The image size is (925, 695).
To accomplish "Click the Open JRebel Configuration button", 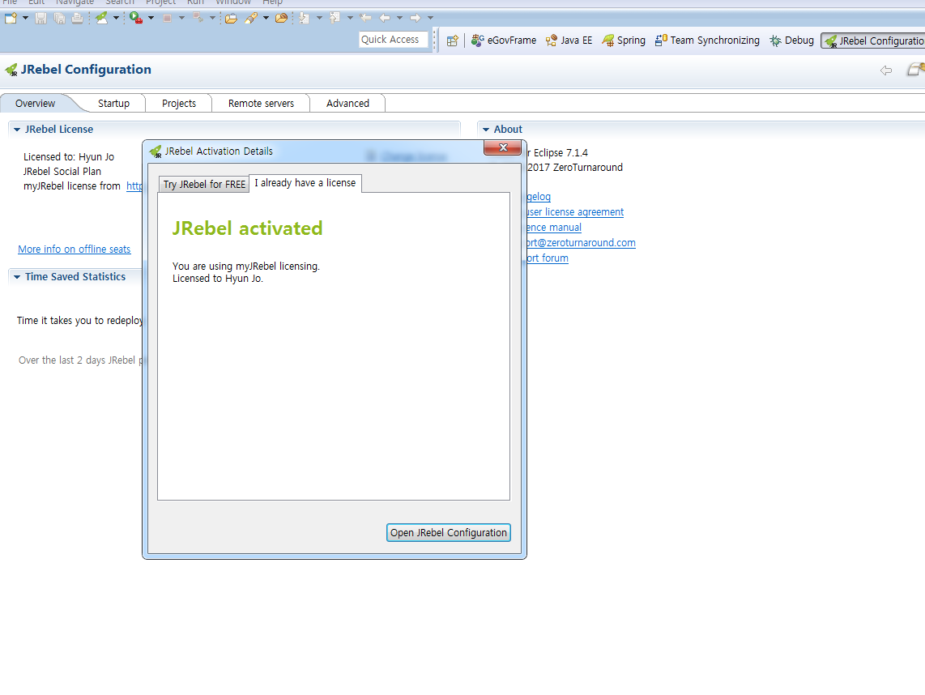I will tap(449, 533).
